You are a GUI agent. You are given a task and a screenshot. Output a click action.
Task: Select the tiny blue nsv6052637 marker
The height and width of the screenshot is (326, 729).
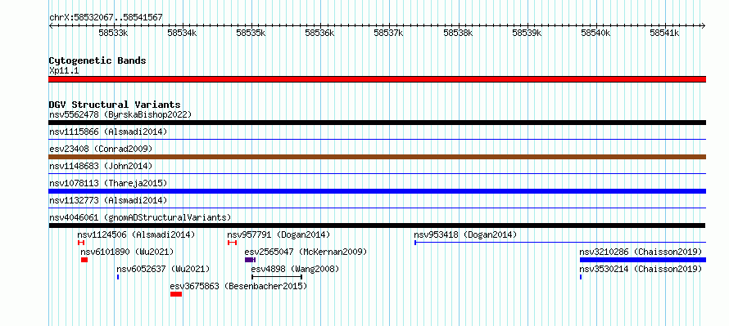tap(118, 277)
